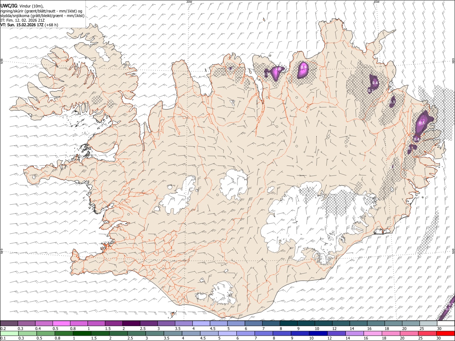Click the '18' label under the upper scale

point(387,329)
